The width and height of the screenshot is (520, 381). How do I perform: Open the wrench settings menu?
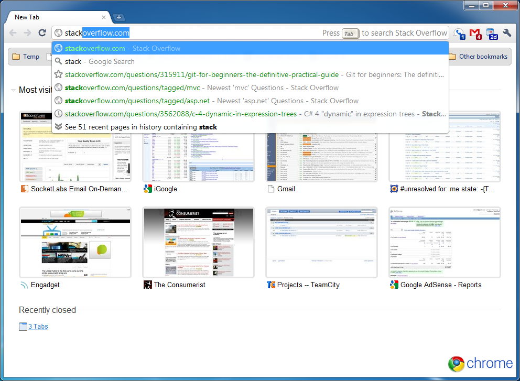[x=507, y=33]
